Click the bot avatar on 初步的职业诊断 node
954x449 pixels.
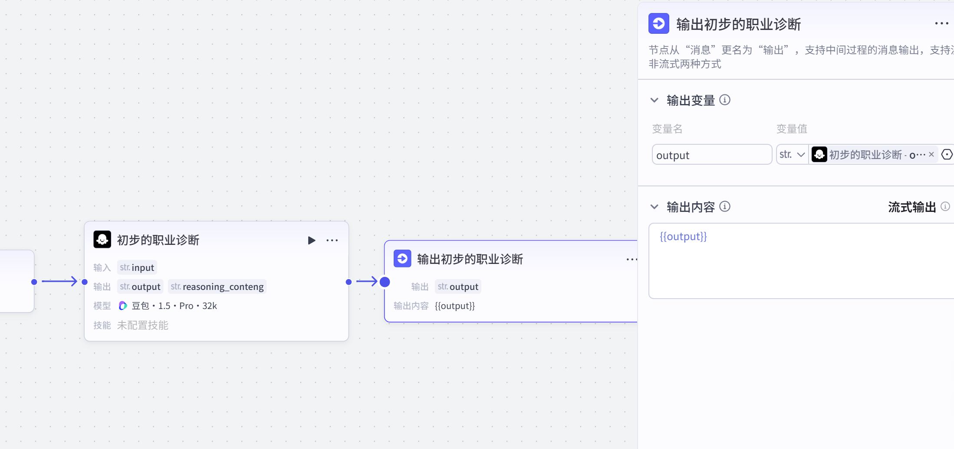tap(102, 240)
